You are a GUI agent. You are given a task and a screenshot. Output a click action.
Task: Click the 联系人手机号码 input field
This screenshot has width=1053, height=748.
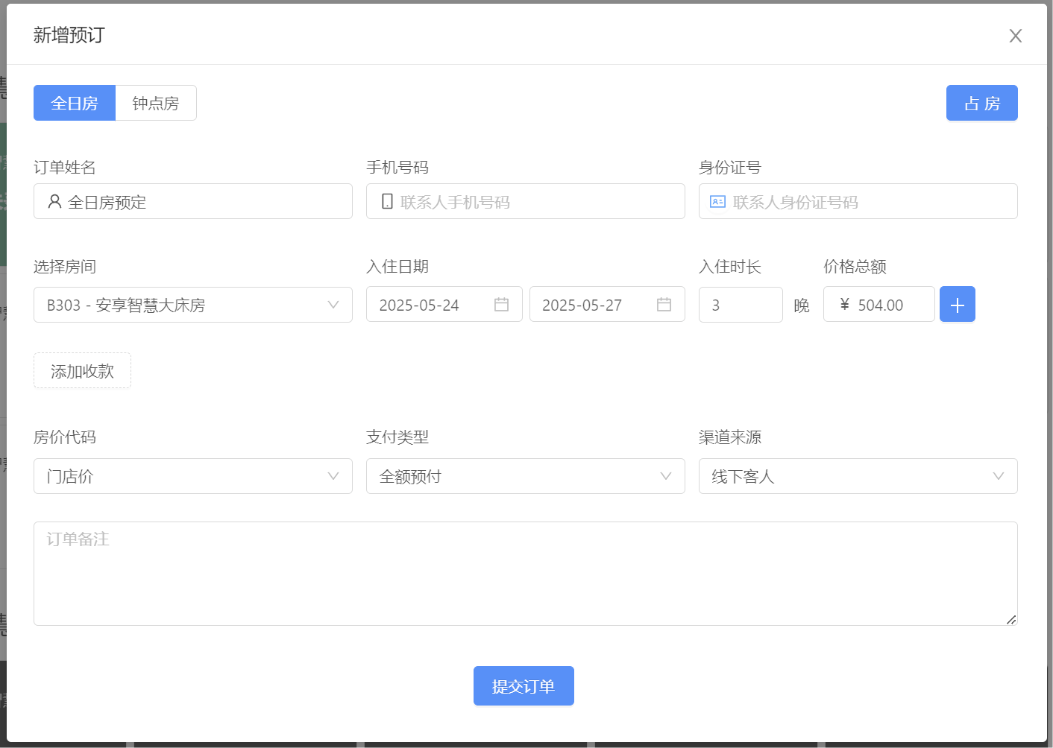point(526,201)
